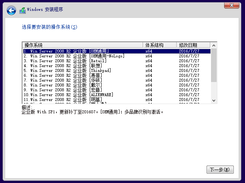This screenshot has width=245, height=183.
Task: Click the 选择要安装的操作系统(S) label
Action: [49, 27]
